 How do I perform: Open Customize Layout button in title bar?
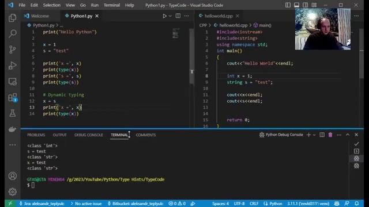coord(314,5)
